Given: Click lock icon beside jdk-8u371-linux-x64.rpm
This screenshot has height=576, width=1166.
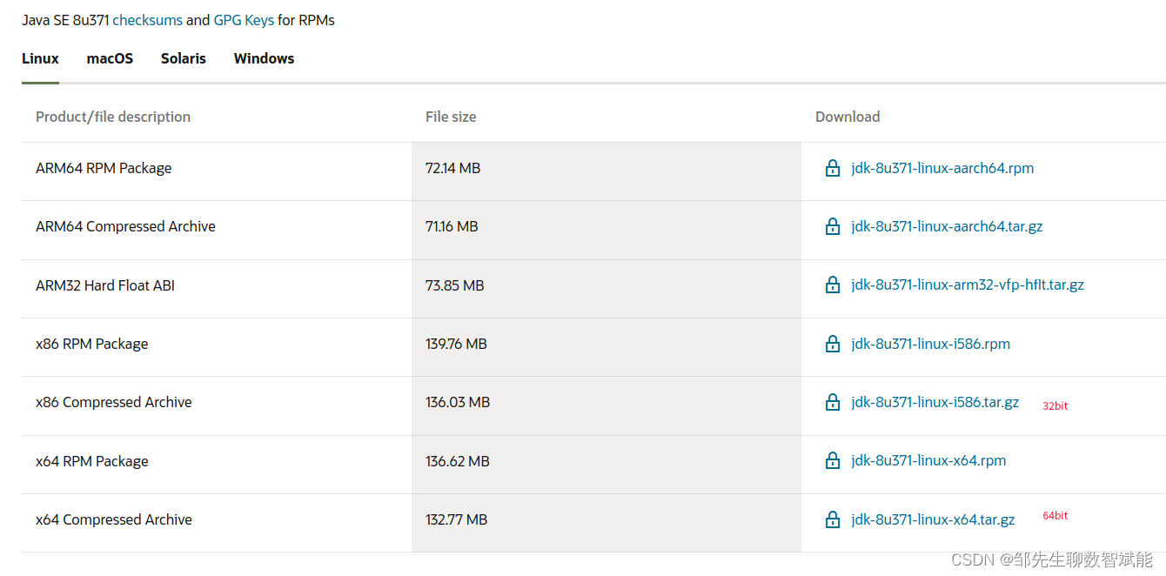Looking at the screenshot, I should (x=833, y=460).
